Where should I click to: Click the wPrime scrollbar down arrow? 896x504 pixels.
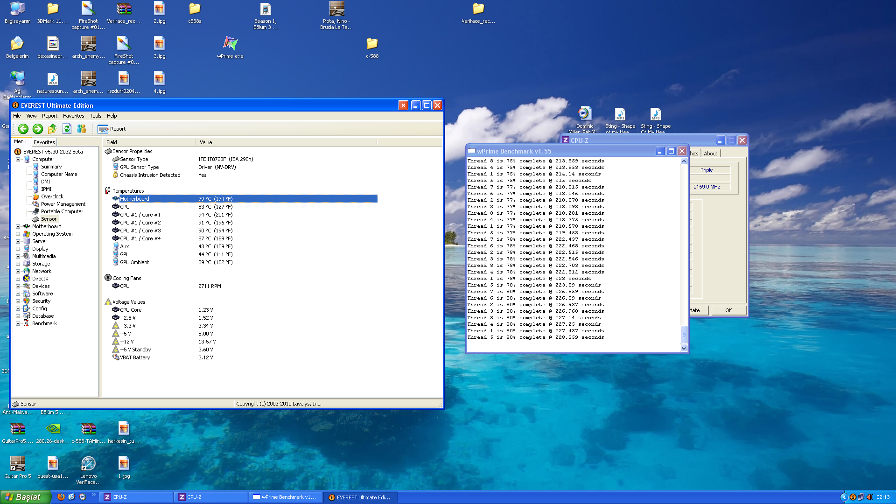[x=684, y=348]
